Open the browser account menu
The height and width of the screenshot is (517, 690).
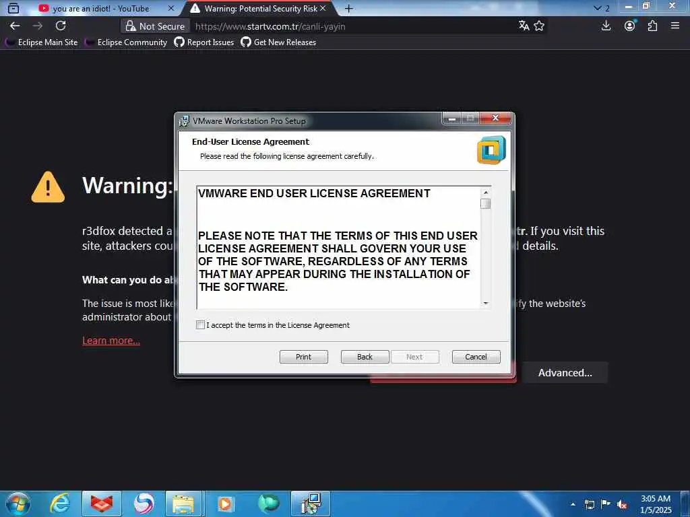point(630,26)
